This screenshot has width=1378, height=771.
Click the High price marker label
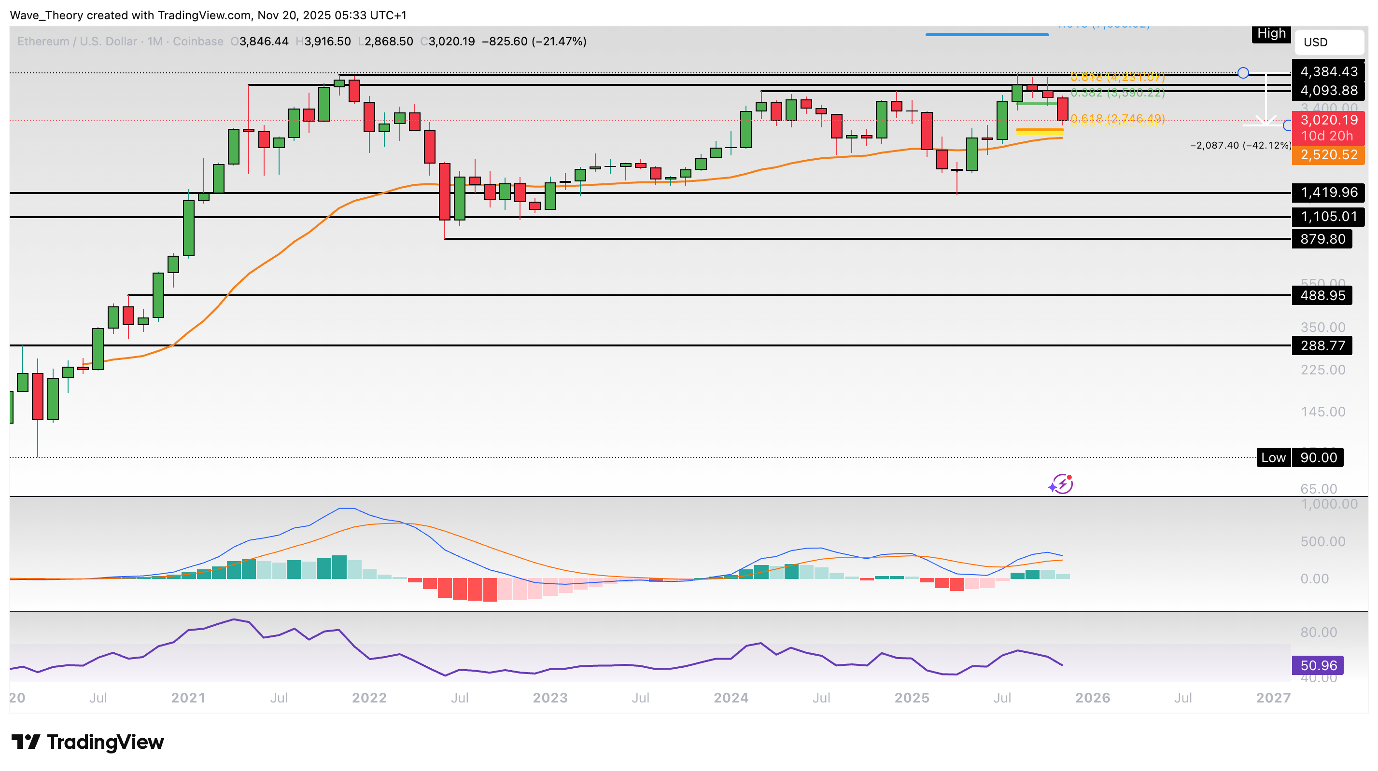[1271, 34]
